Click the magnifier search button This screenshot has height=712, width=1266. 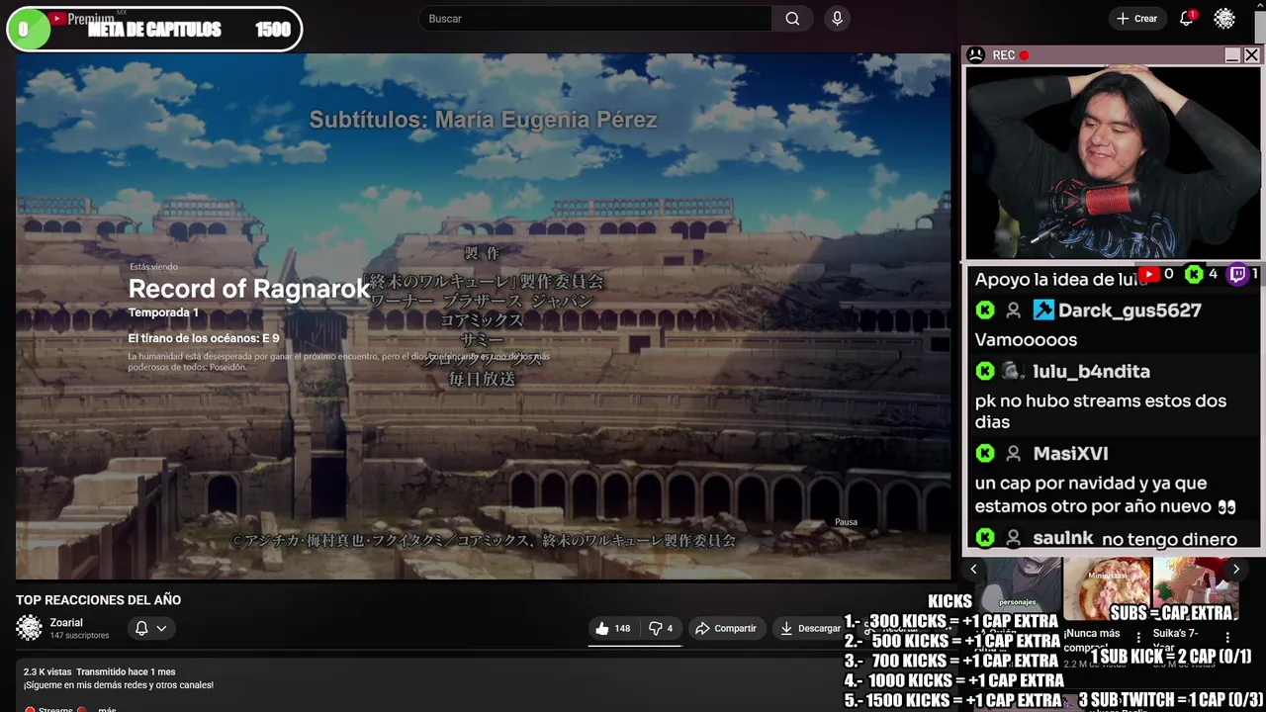792,19
